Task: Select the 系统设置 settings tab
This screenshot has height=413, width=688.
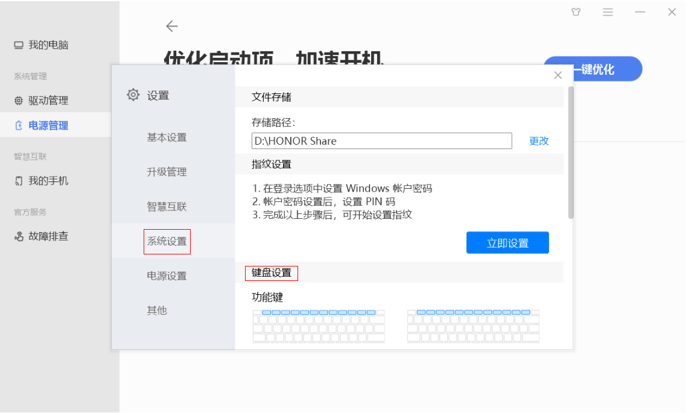Action: pyautogui.click(x=167, y=241)
